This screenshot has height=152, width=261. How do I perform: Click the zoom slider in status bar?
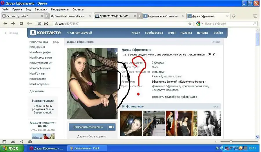(x=231, y=142)
